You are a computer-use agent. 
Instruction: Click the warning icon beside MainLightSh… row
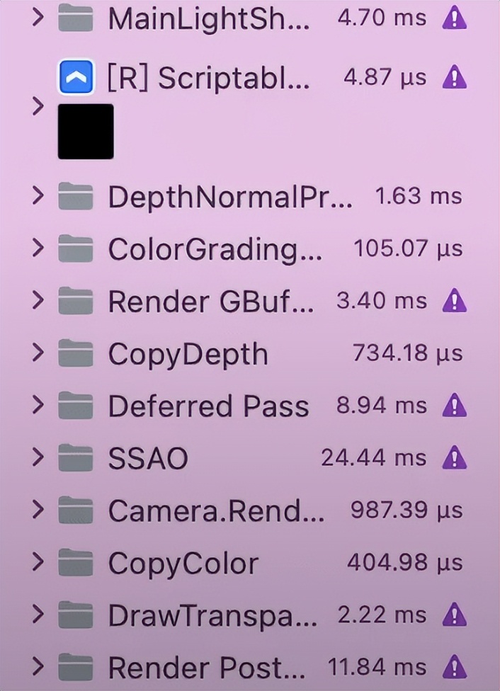[454, 19]
